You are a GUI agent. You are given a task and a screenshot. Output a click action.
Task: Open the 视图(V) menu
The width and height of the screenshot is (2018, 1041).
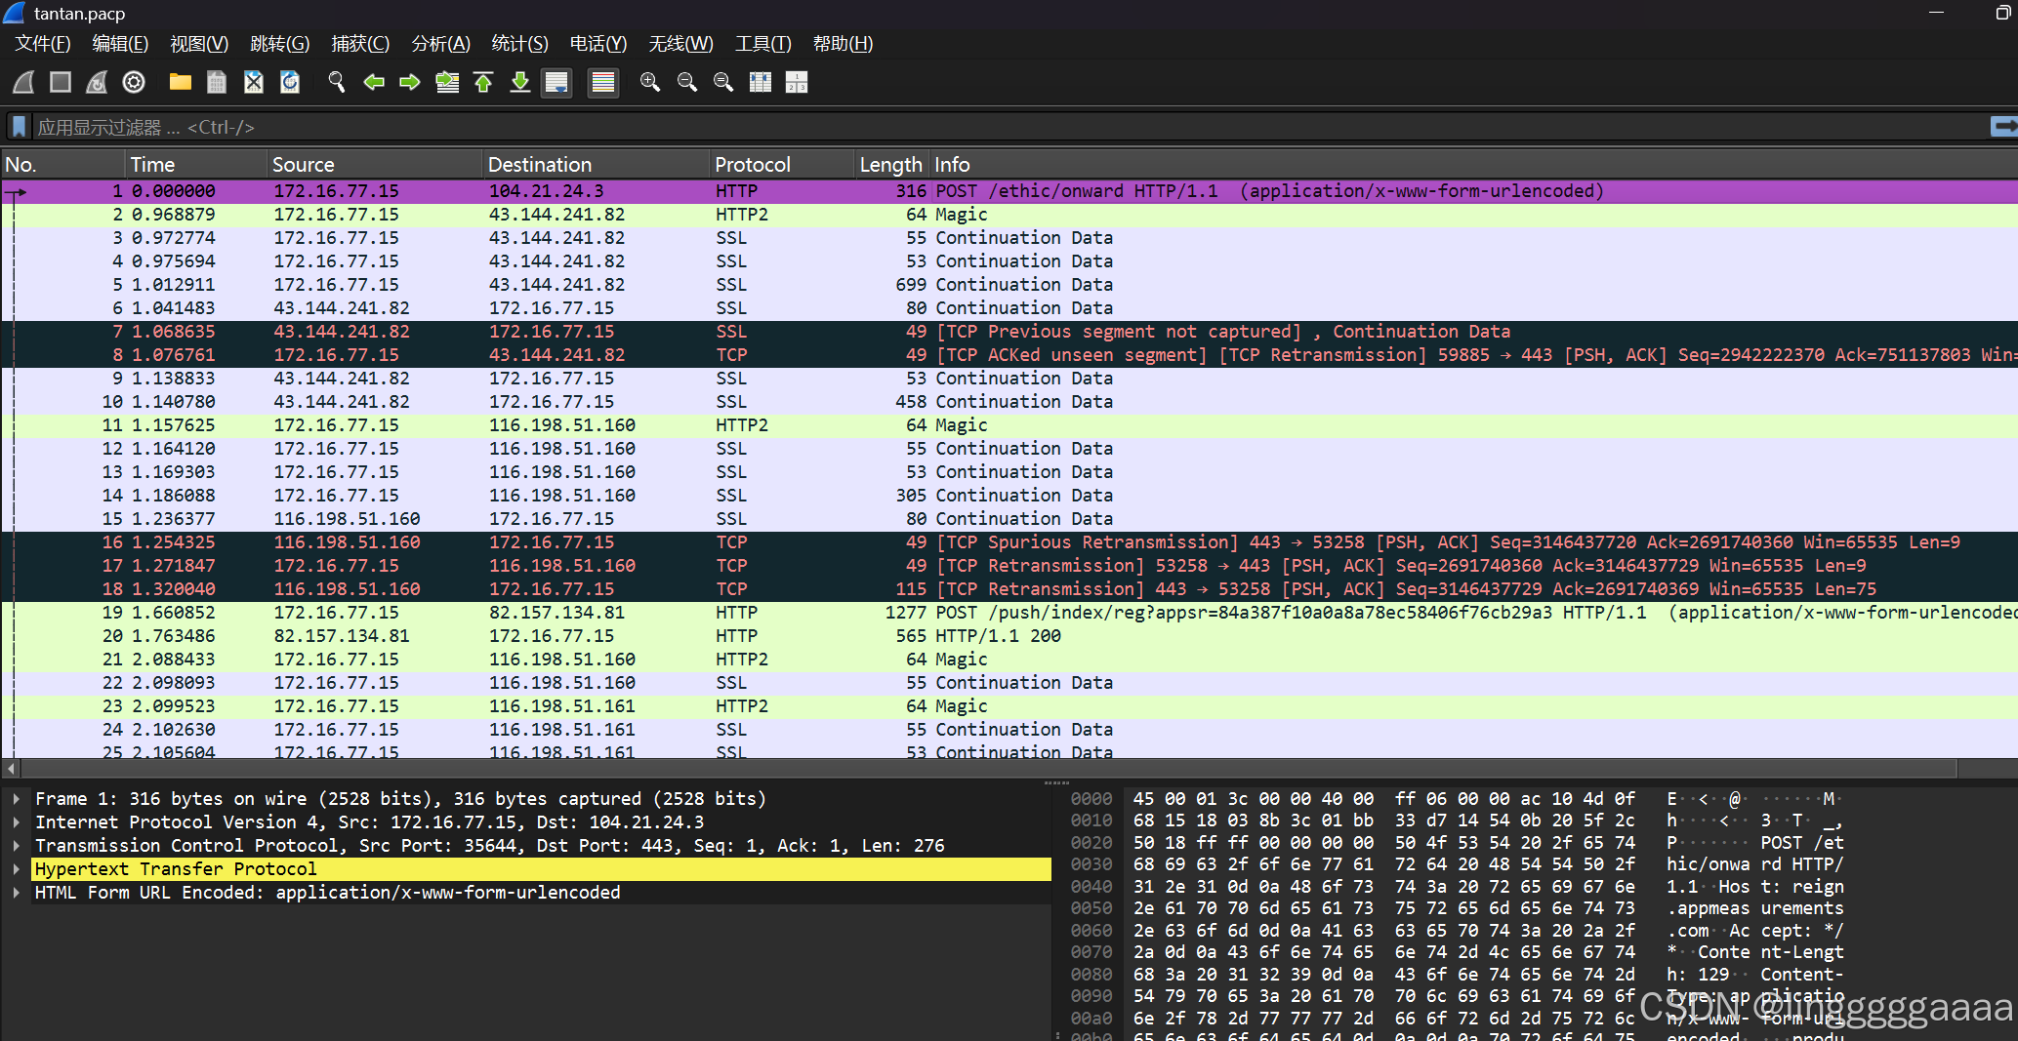[199, 44]
